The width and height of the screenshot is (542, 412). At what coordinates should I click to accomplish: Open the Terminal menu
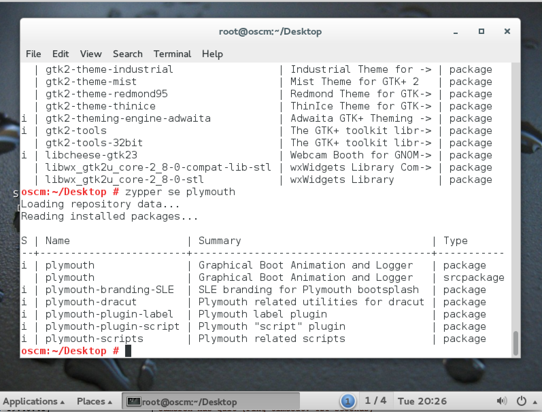(172, 54)
